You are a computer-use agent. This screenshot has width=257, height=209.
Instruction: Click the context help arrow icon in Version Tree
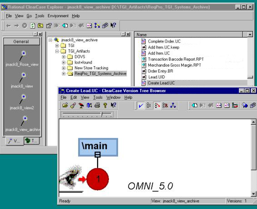(x=113, y=105)
